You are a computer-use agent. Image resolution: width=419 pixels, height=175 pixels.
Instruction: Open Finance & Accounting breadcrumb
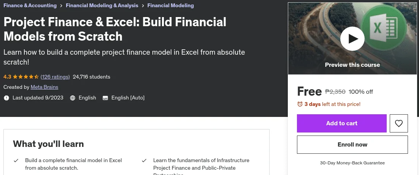point(30,5)
